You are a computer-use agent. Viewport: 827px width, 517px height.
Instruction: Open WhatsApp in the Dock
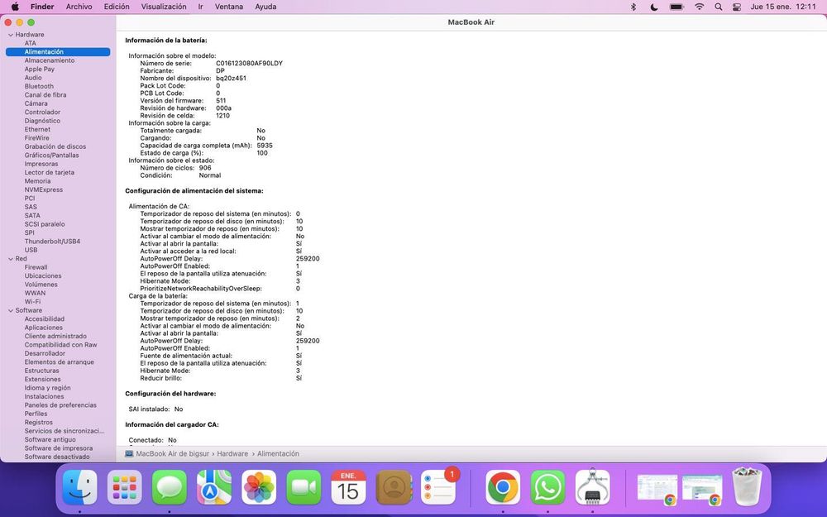547,487
